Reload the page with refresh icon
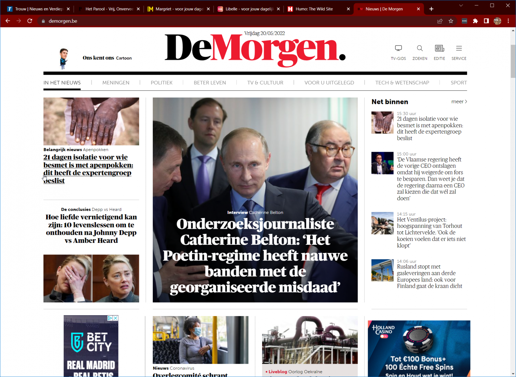Viewport: 516px width, 377px height. pos(30,21)
